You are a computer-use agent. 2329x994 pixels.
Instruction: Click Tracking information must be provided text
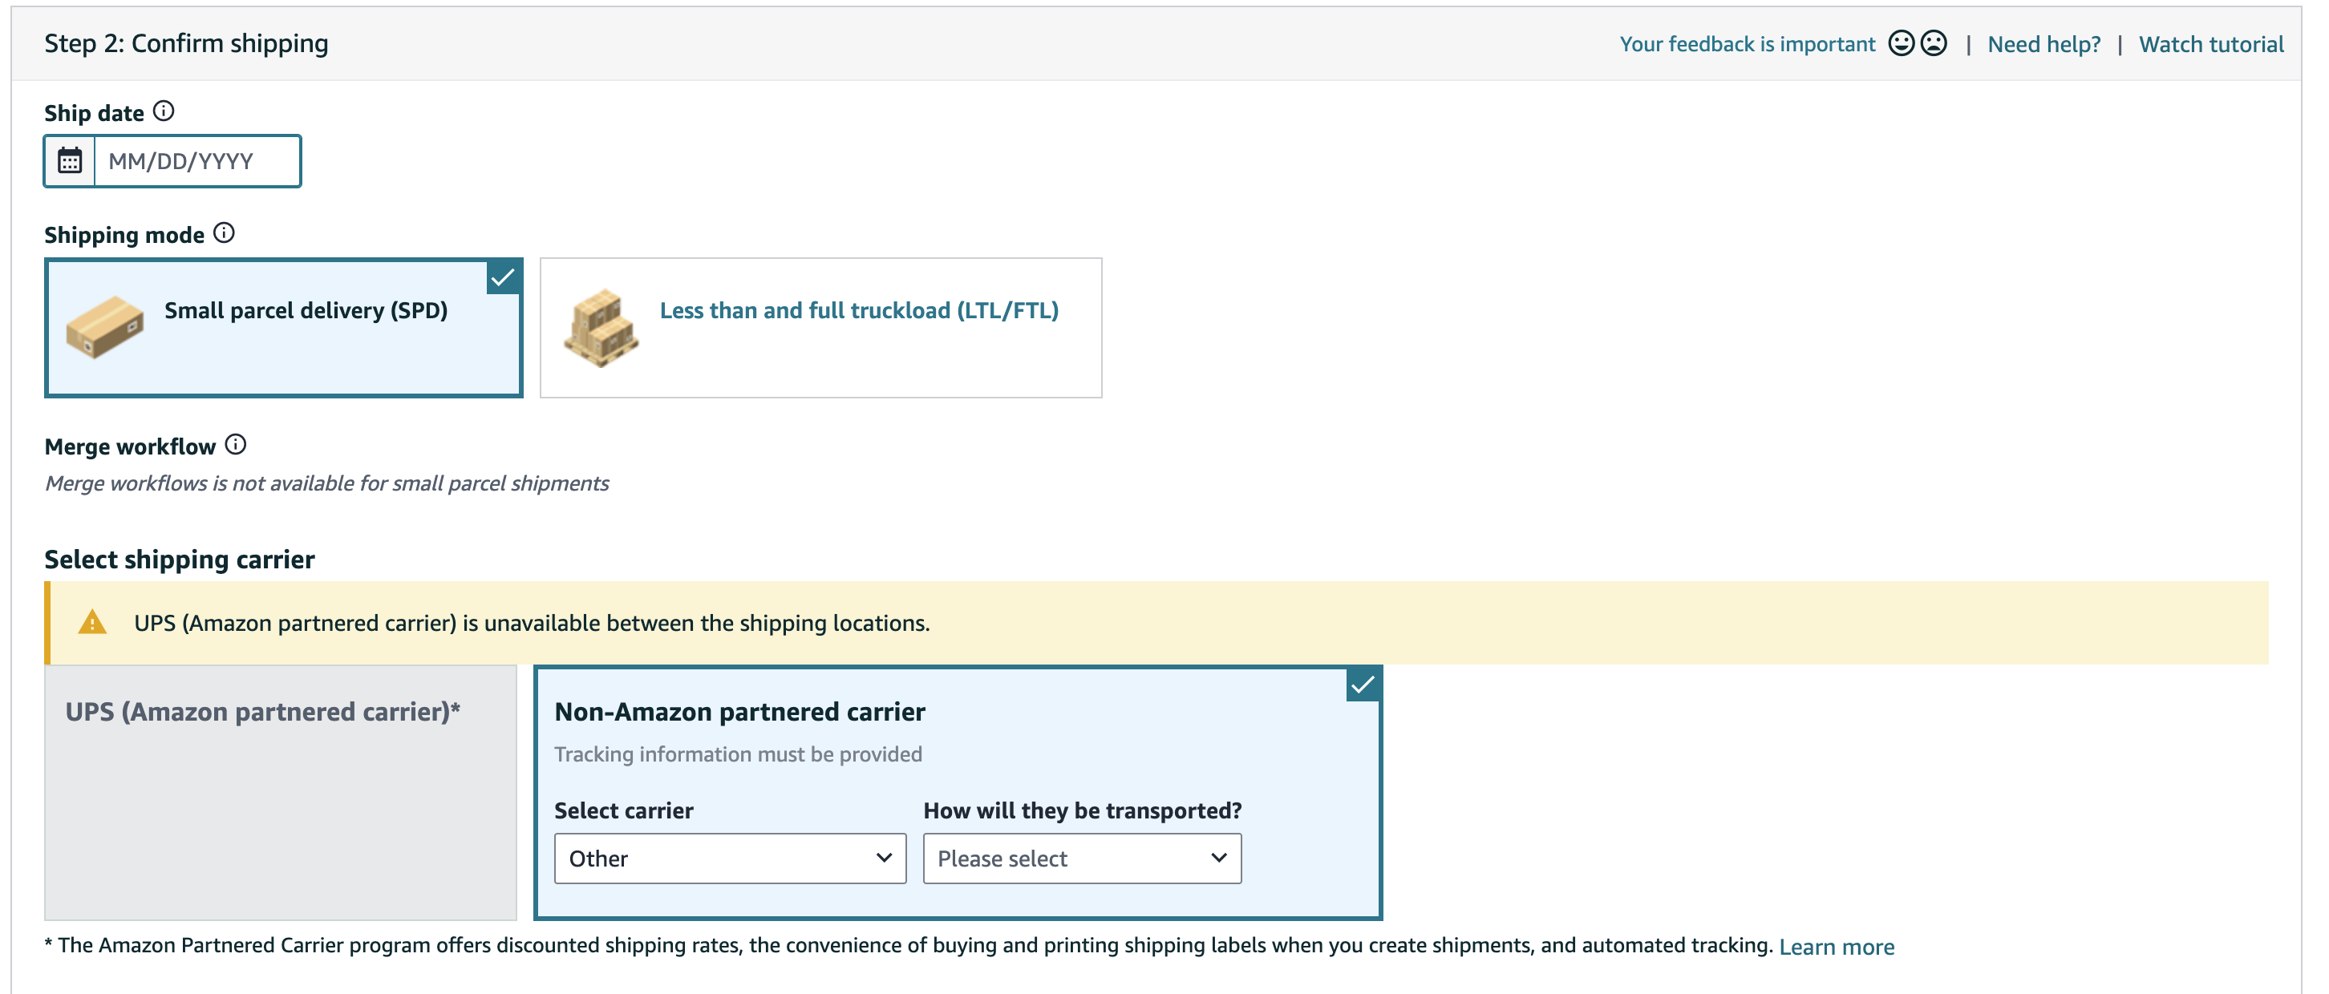point(738,754)
